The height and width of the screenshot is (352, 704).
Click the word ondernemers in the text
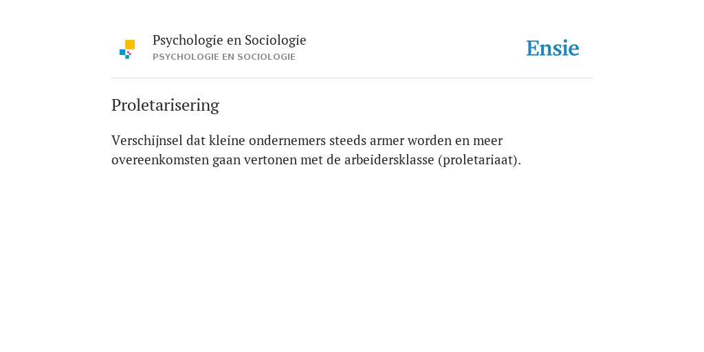(x=287, y=140)
